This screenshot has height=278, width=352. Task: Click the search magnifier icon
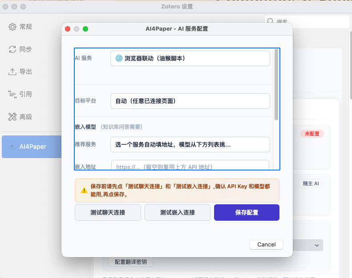coord(270,21)
